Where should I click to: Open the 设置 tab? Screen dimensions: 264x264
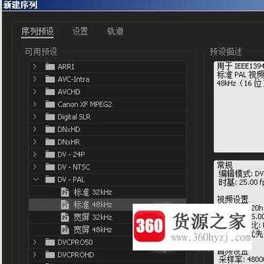(80, 31)
